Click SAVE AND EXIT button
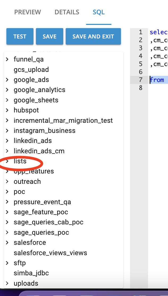The height and width of the screenshot is (296, 168). [93, 36]
